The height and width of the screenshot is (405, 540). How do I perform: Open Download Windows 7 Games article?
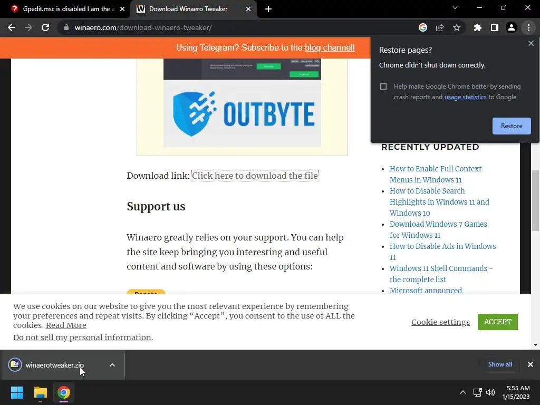438,230
